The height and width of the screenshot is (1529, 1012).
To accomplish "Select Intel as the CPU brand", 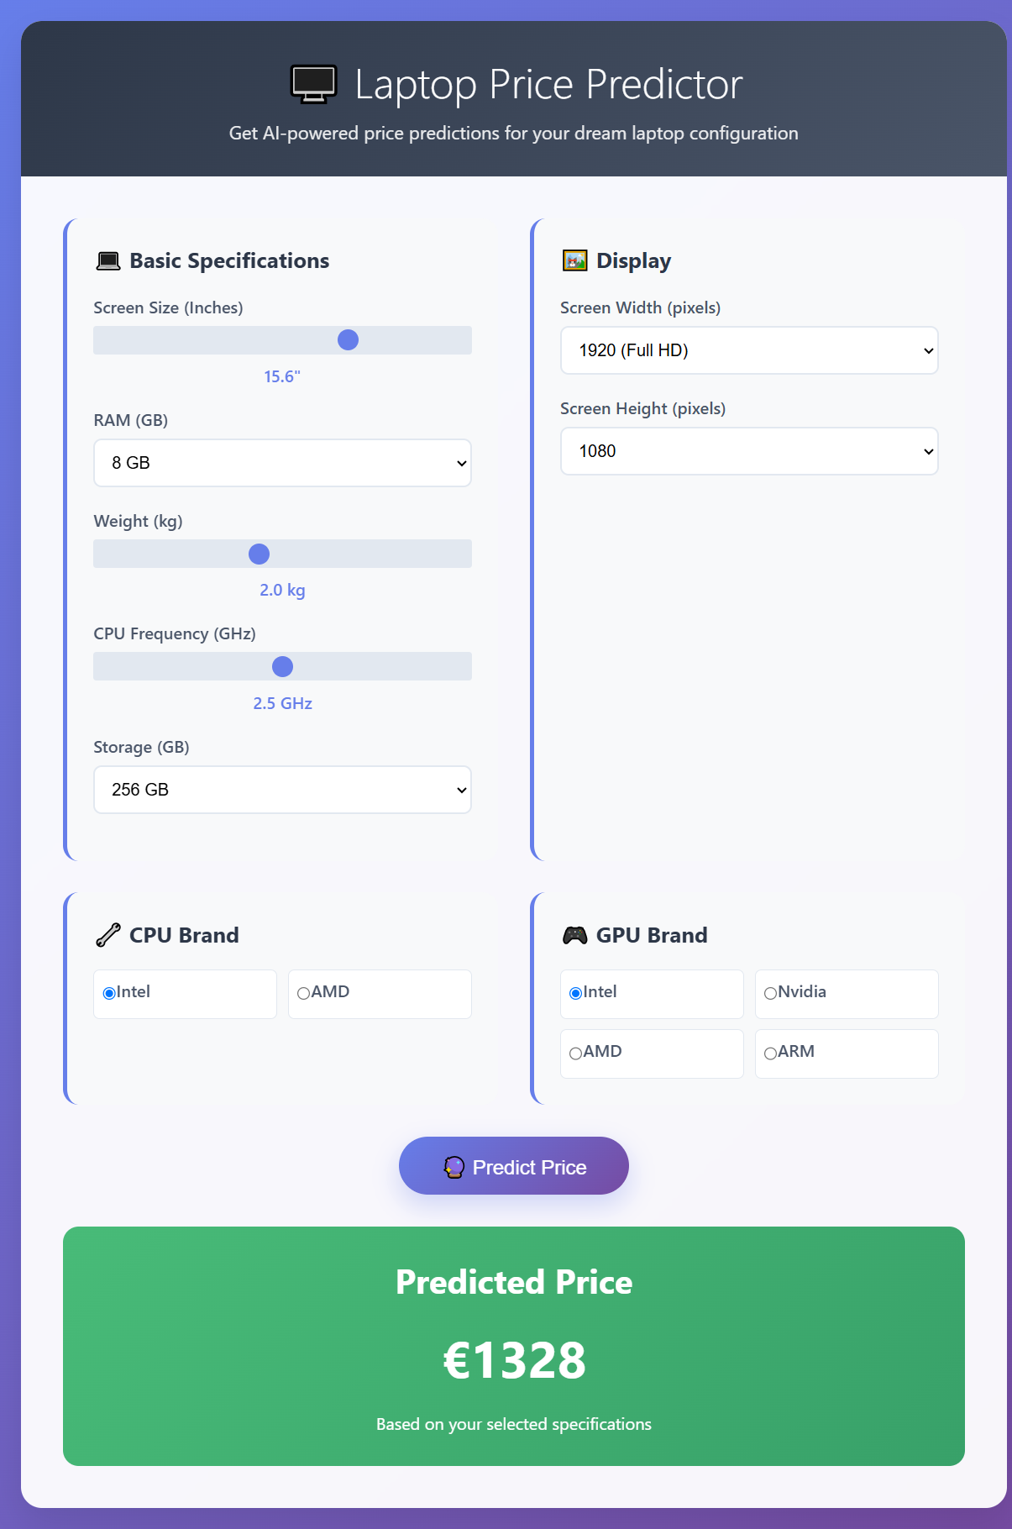I will click(x=109, y=993).
